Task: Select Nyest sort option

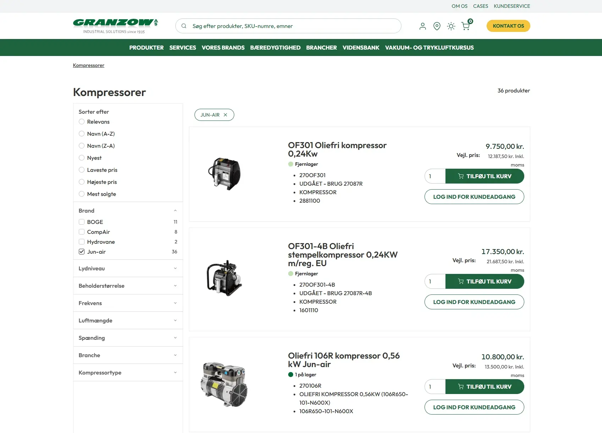Action: tap(82, 158)
